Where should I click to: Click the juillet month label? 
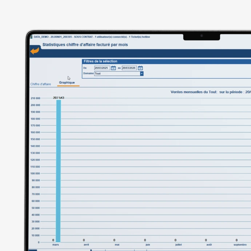pyautogui.click(x=179, y=244)
